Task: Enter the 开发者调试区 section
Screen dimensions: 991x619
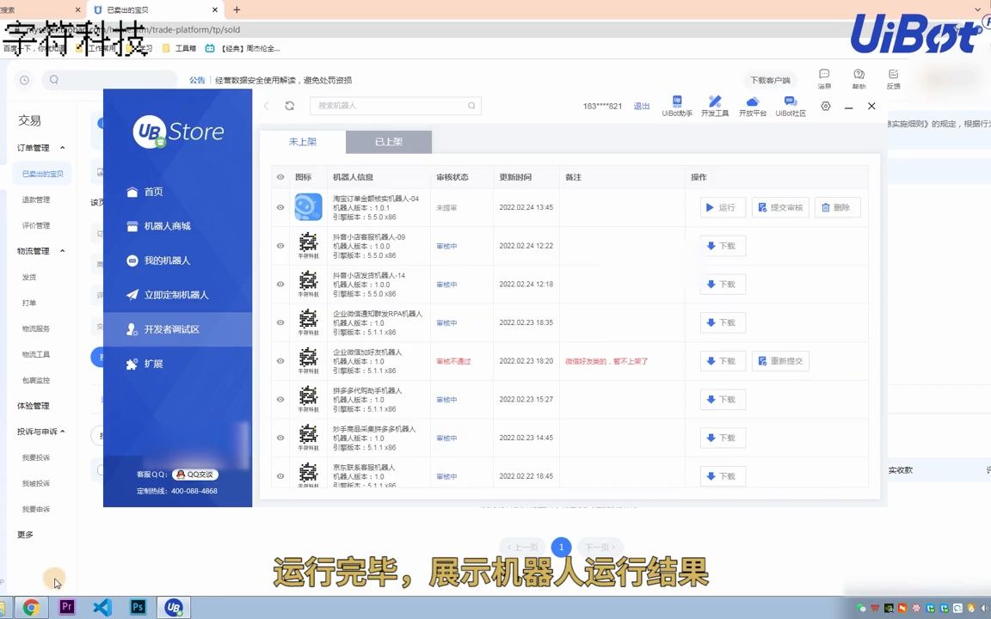Action: click(170, 328)
